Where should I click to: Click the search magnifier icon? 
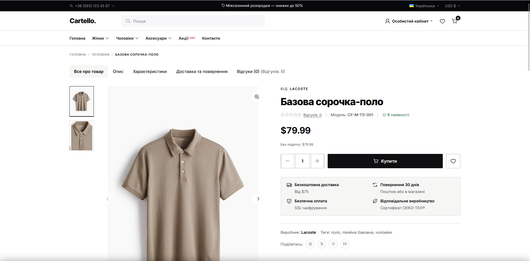point(128,21)
